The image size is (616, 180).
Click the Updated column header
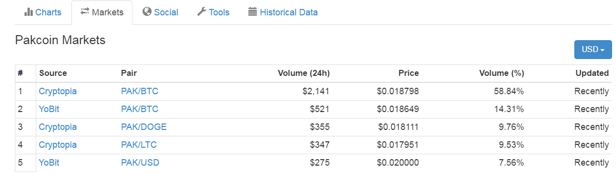[592, 73]
